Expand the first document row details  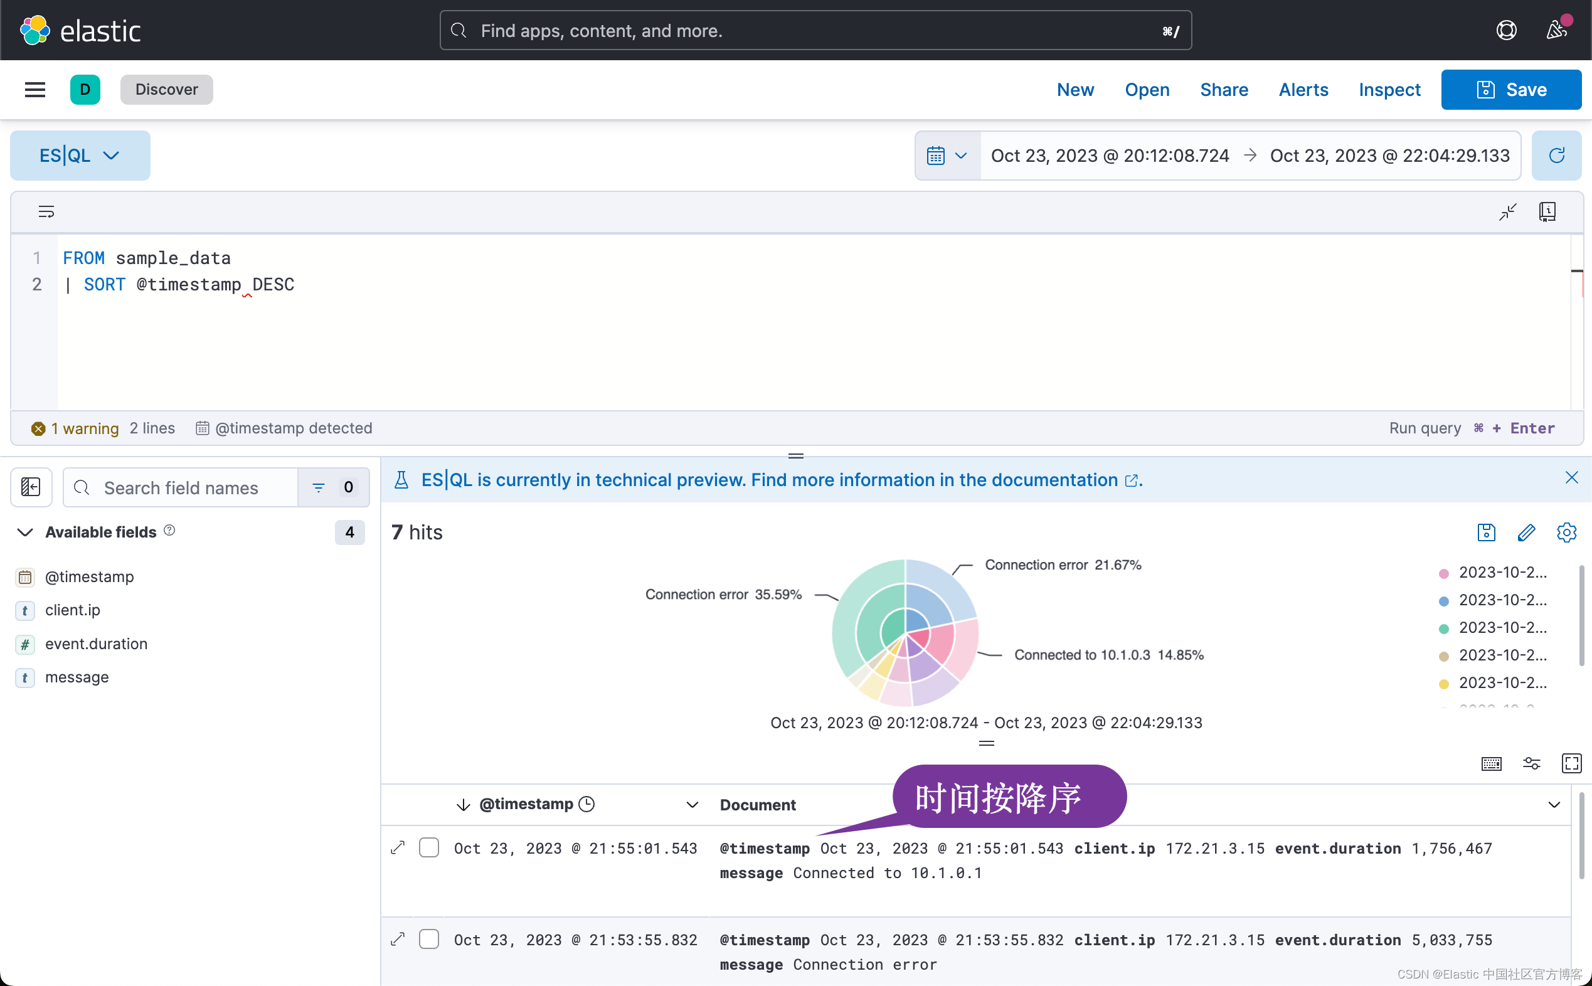(x=398, y=847)
